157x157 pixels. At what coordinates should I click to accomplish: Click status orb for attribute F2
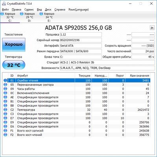point(6,135)
